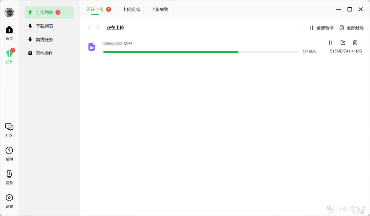Click the forward navigation arrow
Image resolution: width=370 pixels, height=216 pixels.
[x=98, y=28]
